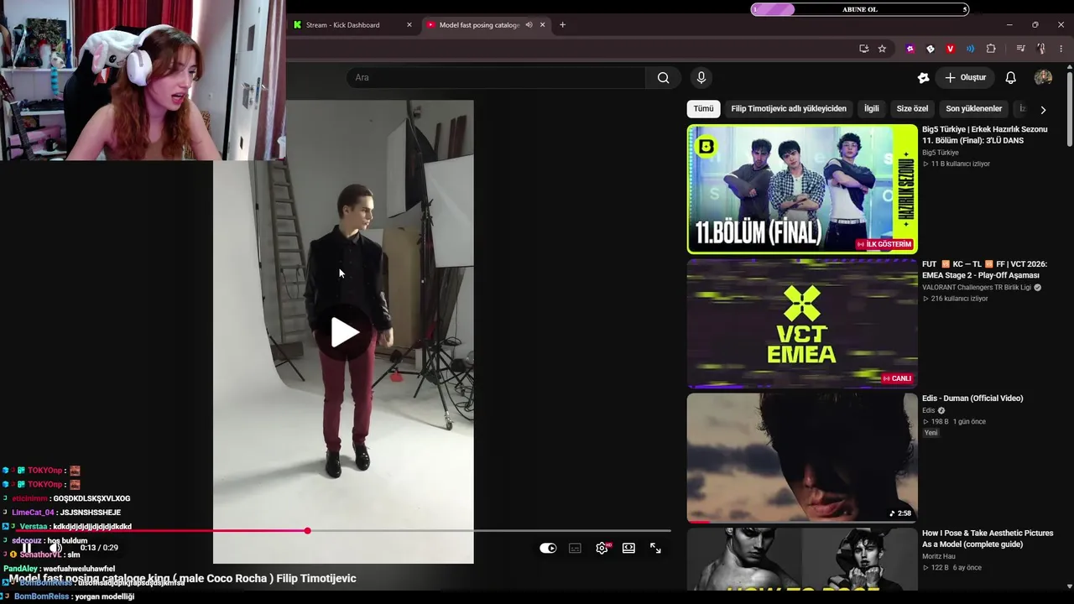Click the İLK GÖSTERİM premiere badge
1074x604 pixels.
pos(884,244)
